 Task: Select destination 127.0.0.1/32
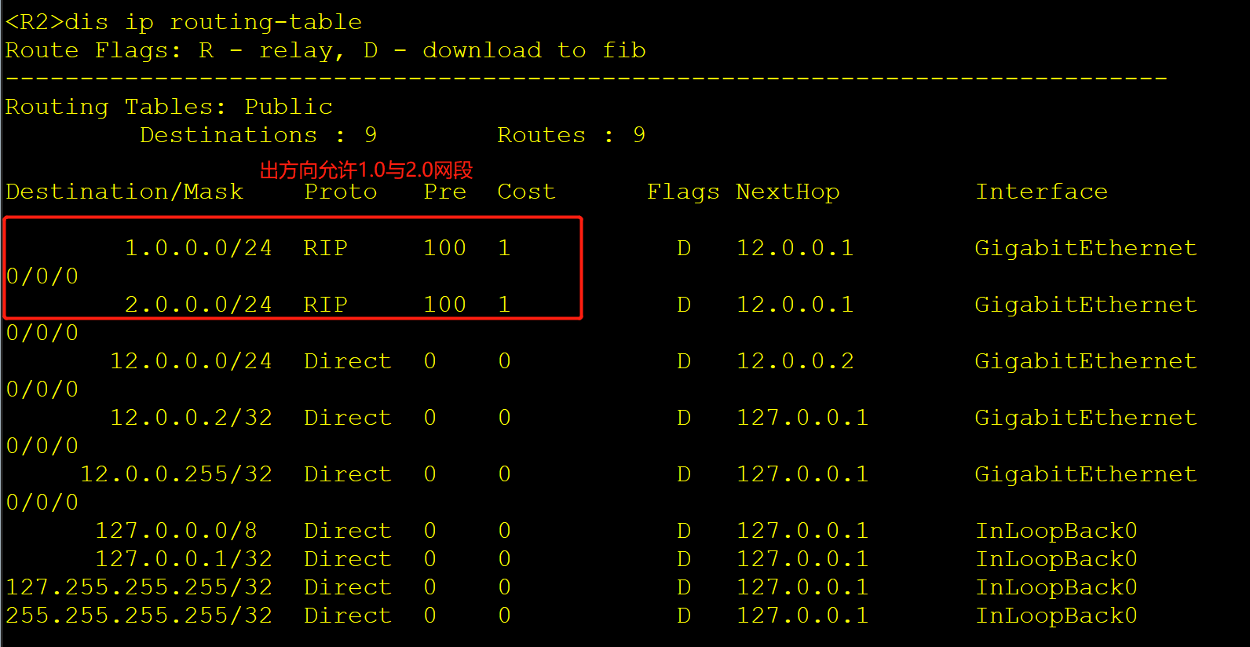tap(184, 559)
